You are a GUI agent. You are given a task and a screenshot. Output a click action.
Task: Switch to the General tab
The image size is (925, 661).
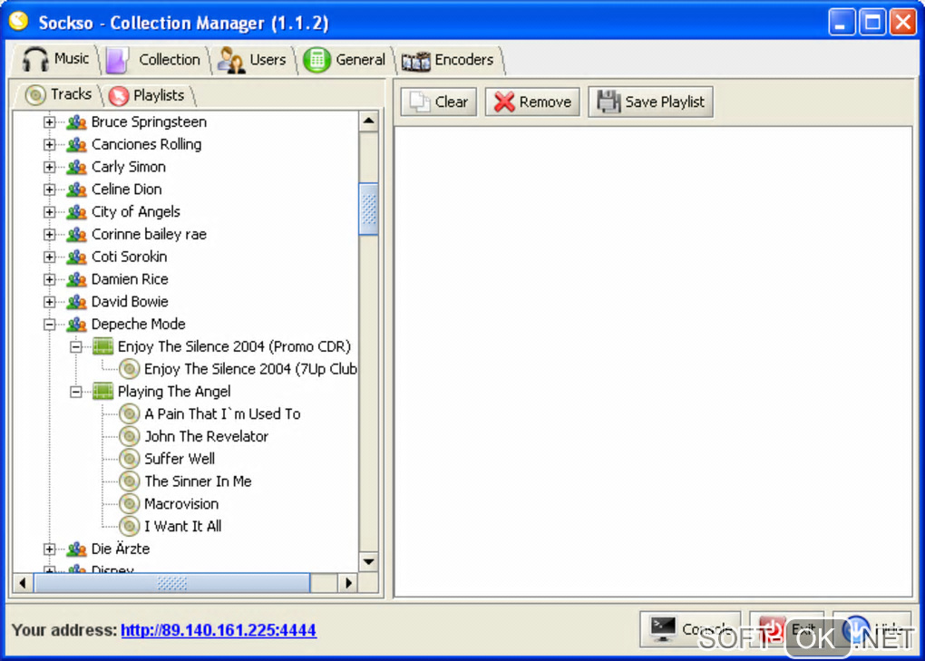point(345,60)
